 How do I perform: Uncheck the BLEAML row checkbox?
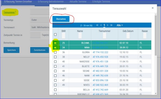[x=55, y=43]
